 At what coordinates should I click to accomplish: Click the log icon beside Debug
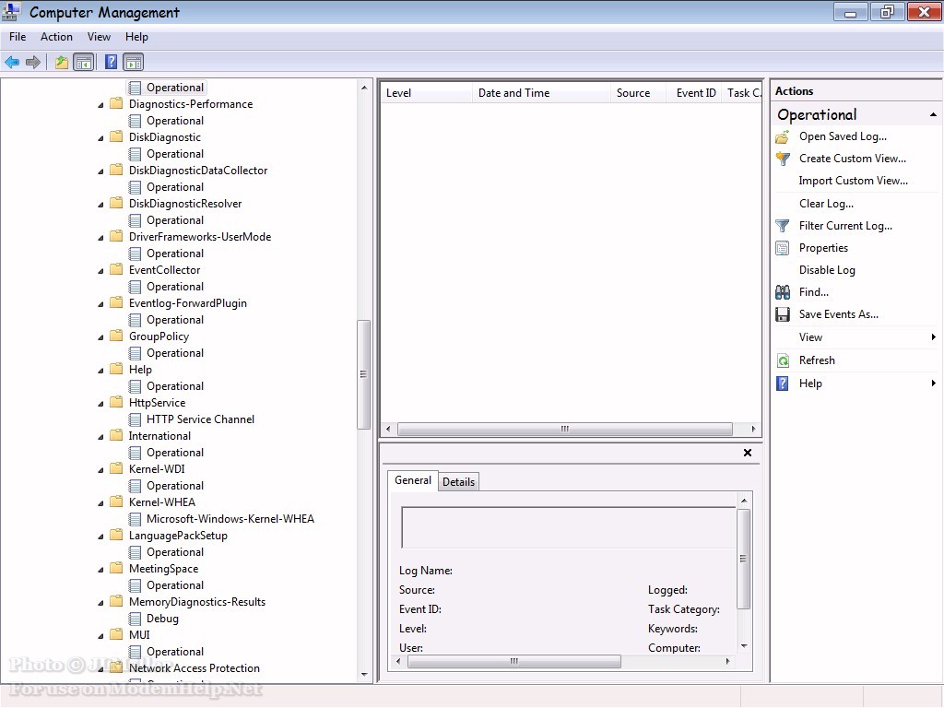pos(136,619)
